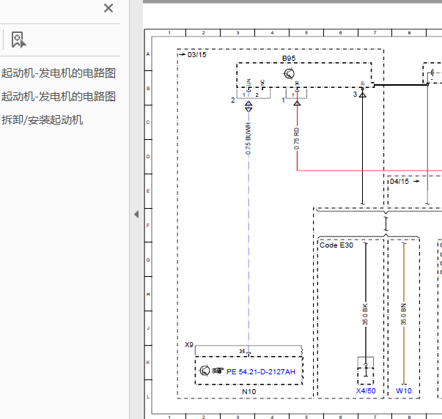
Task: Click the 04/15 page reference
Action: (399, 182)
